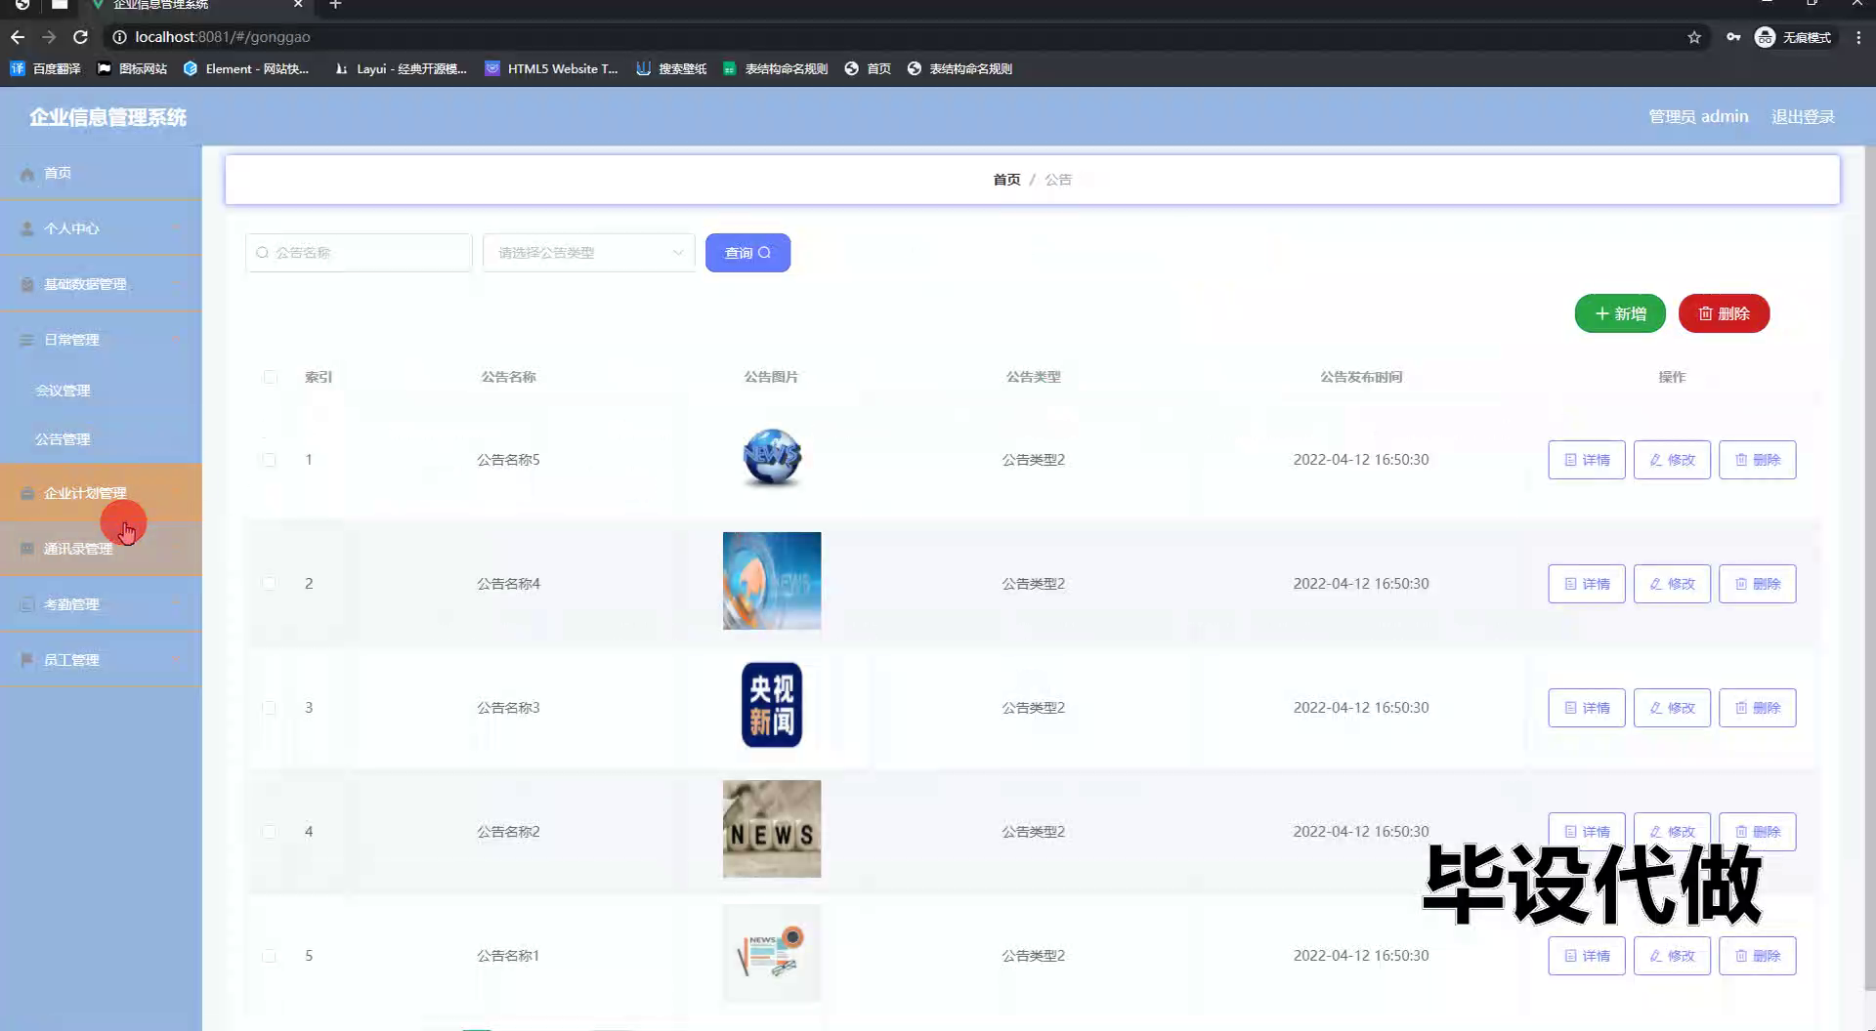This screenshot has height=1031, width=1876.
Task: Click 修改 for 公告名称4
Action: (x=1672, y=584)
